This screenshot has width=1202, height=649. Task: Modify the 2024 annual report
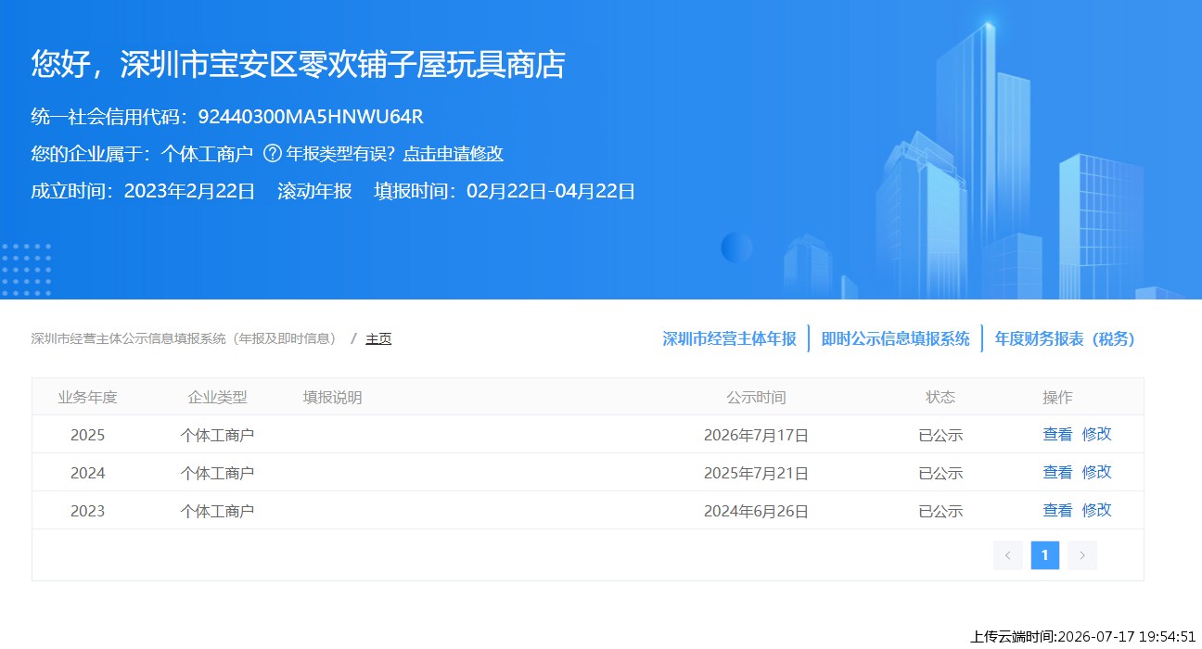click(x=1096, y=472)
